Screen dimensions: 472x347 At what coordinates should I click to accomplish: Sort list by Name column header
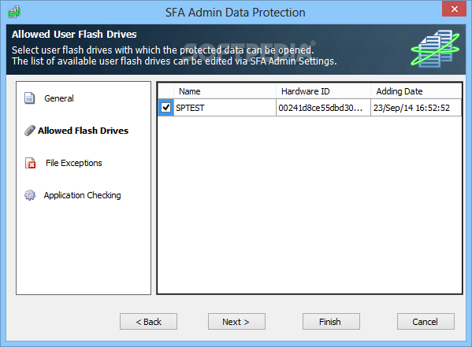coord(225,91)
